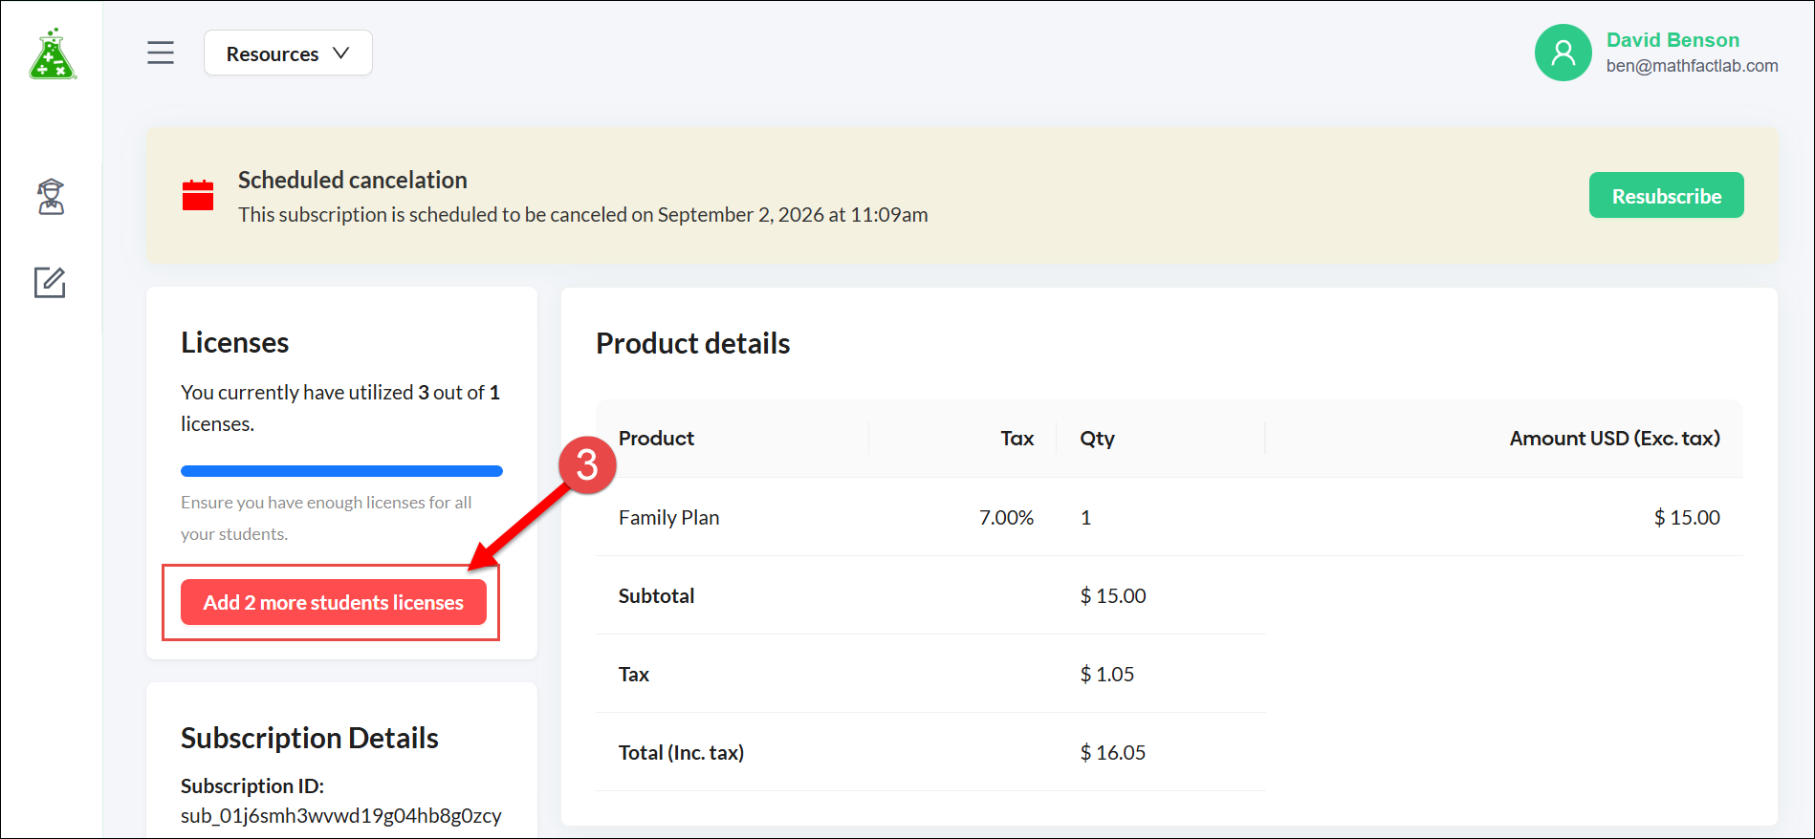The width and height of the screenshot is (1815, 839).
Task: Click the MathFactLab flask logo
Action: 52,54
